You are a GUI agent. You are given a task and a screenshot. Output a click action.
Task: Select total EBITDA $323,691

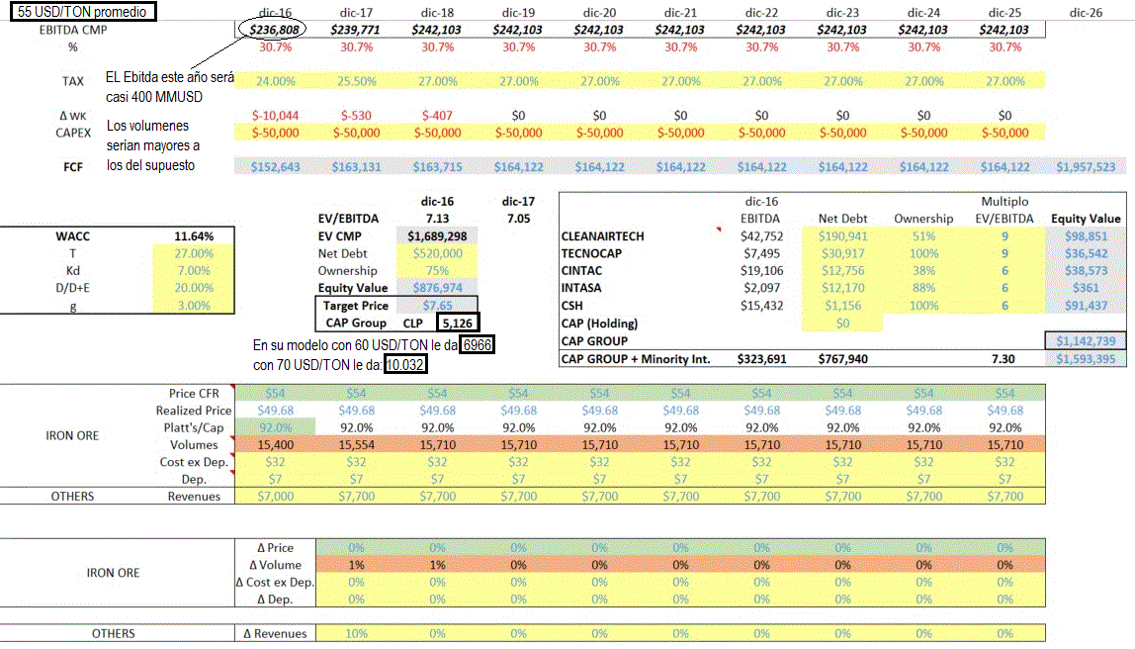pyautogui.click(x=761, y=358)
